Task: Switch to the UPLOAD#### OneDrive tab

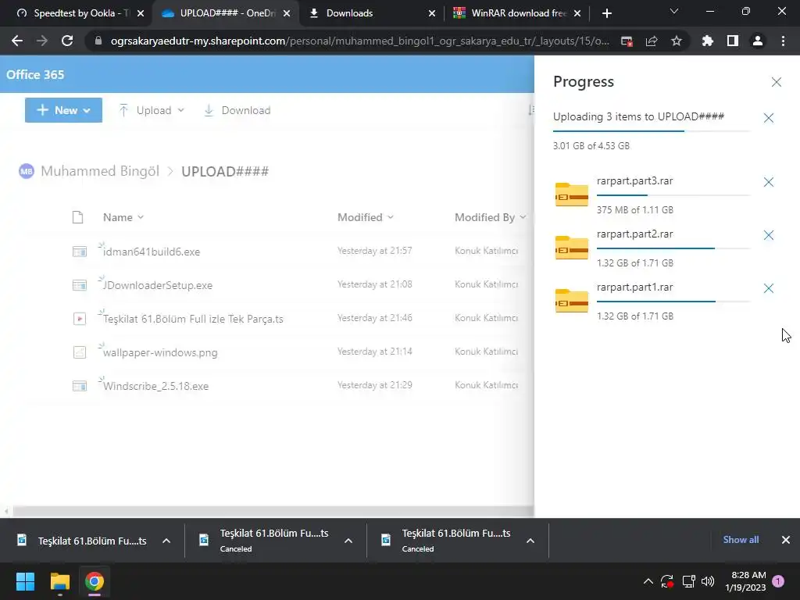Action: point(224,13)
